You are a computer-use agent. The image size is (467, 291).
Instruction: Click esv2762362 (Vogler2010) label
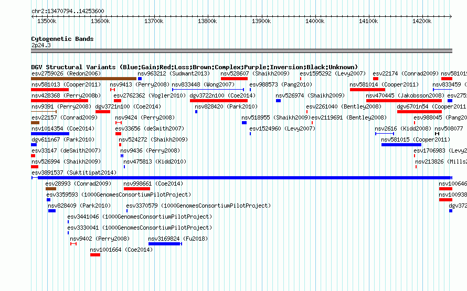point(150,95)
